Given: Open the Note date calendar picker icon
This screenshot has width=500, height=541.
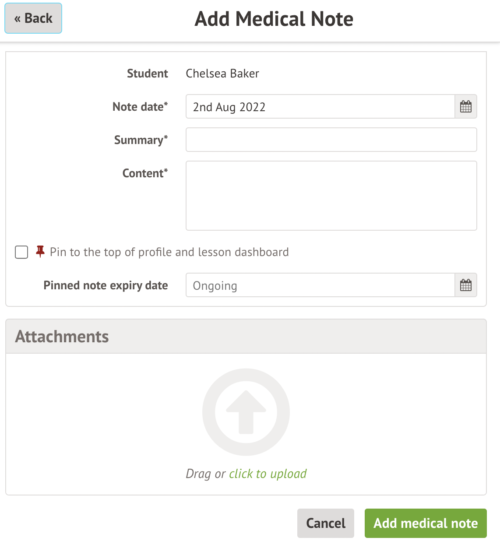Looking at the screenshot, I should (466, 106).
